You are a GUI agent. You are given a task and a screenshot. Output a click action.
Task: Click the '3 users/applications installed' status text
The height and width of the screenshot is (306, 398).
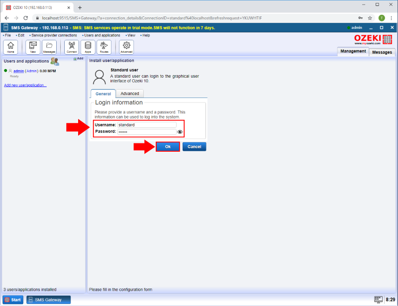tap(30, 290)
